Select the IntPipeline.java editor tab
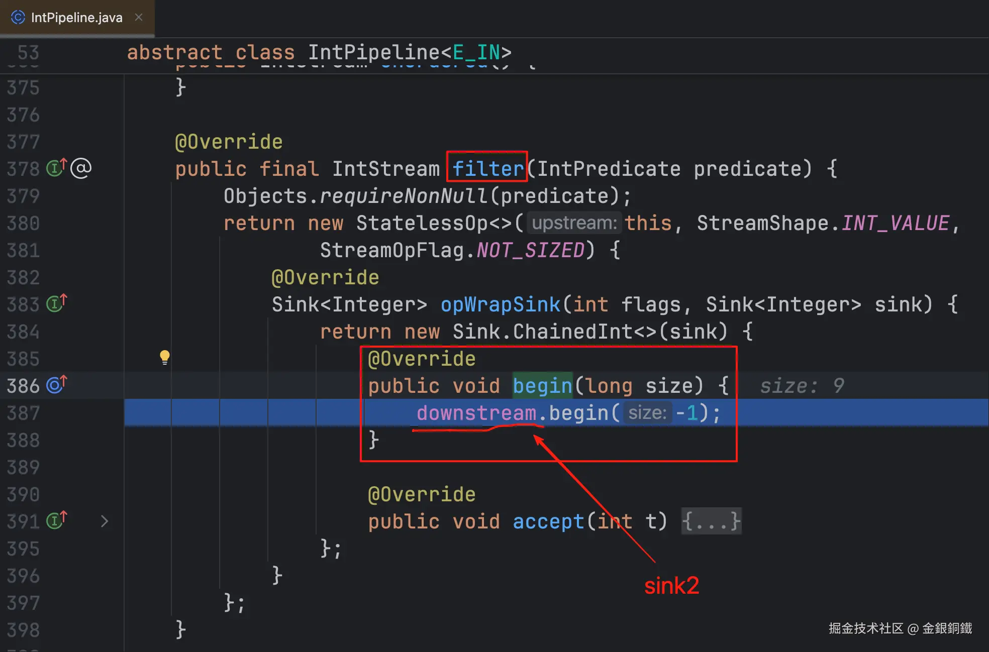This screenshot has height=652, width=989. tap(76, 18)
